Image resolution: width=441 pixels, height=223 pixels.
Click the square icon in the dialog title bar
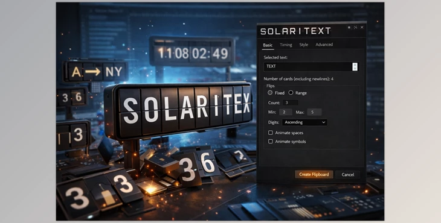click(349, 27)
